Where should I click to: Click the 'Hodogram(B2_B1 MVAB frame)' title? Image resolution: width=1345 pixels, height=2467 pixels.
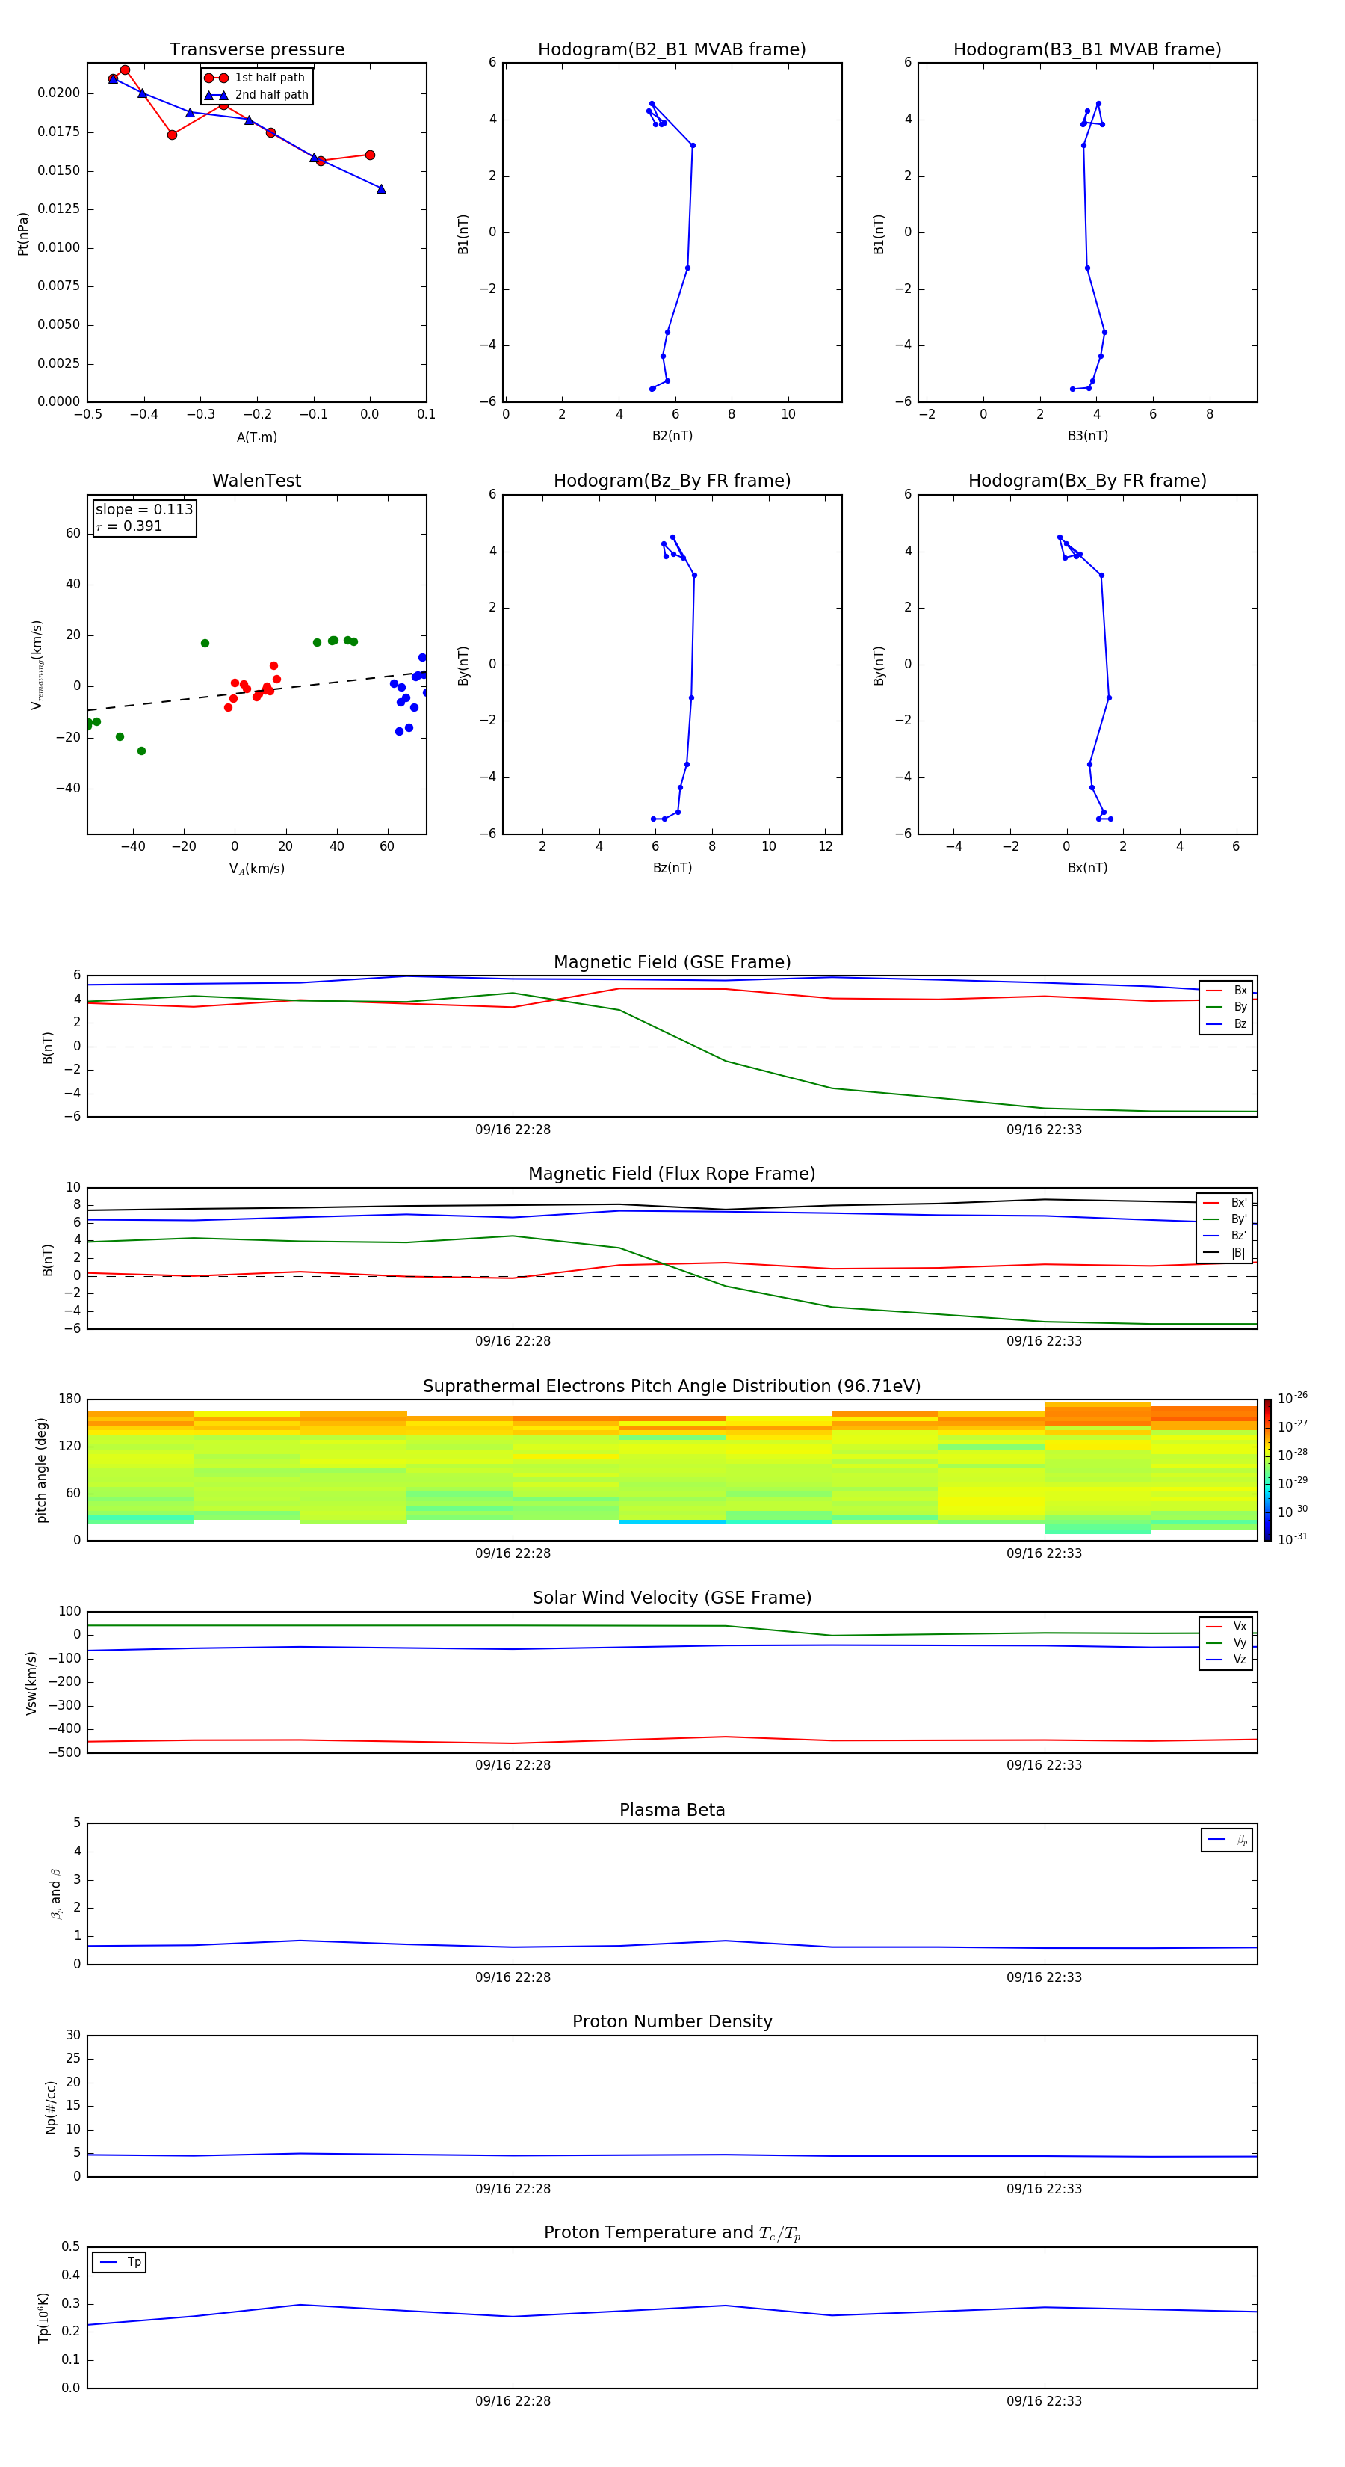(x=672, y=50)
